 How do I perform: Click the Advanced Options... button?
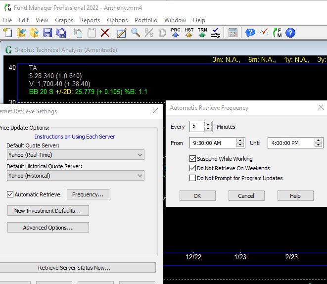(48, 227)
